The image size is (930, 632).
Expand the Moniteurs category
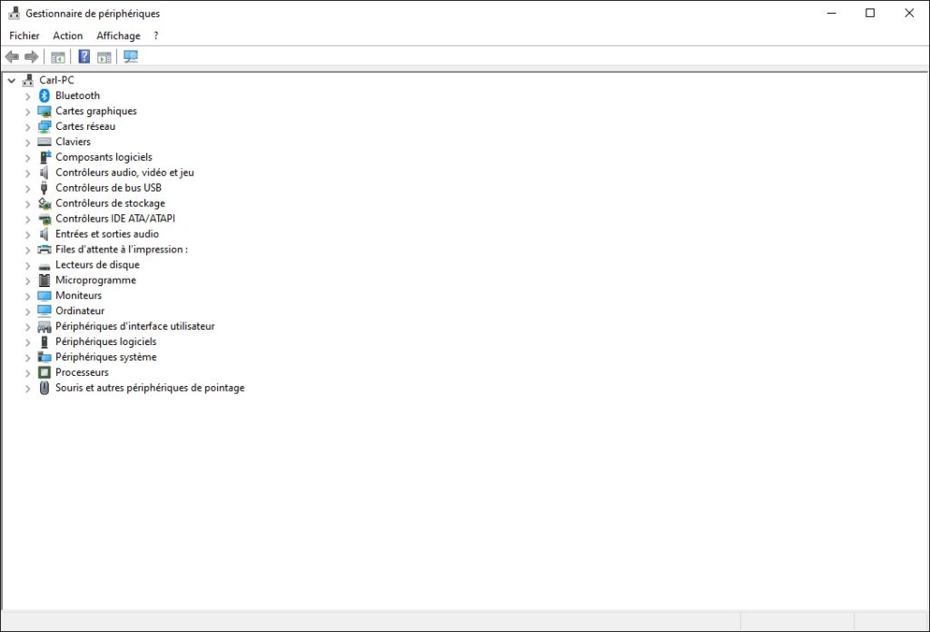tap(27, 296)
